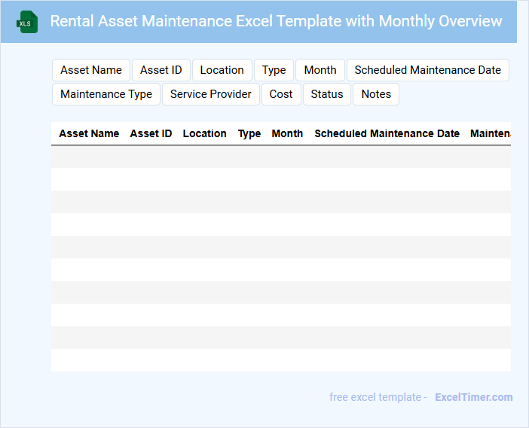Select the Asset ID tag

(x=161, y=70)
